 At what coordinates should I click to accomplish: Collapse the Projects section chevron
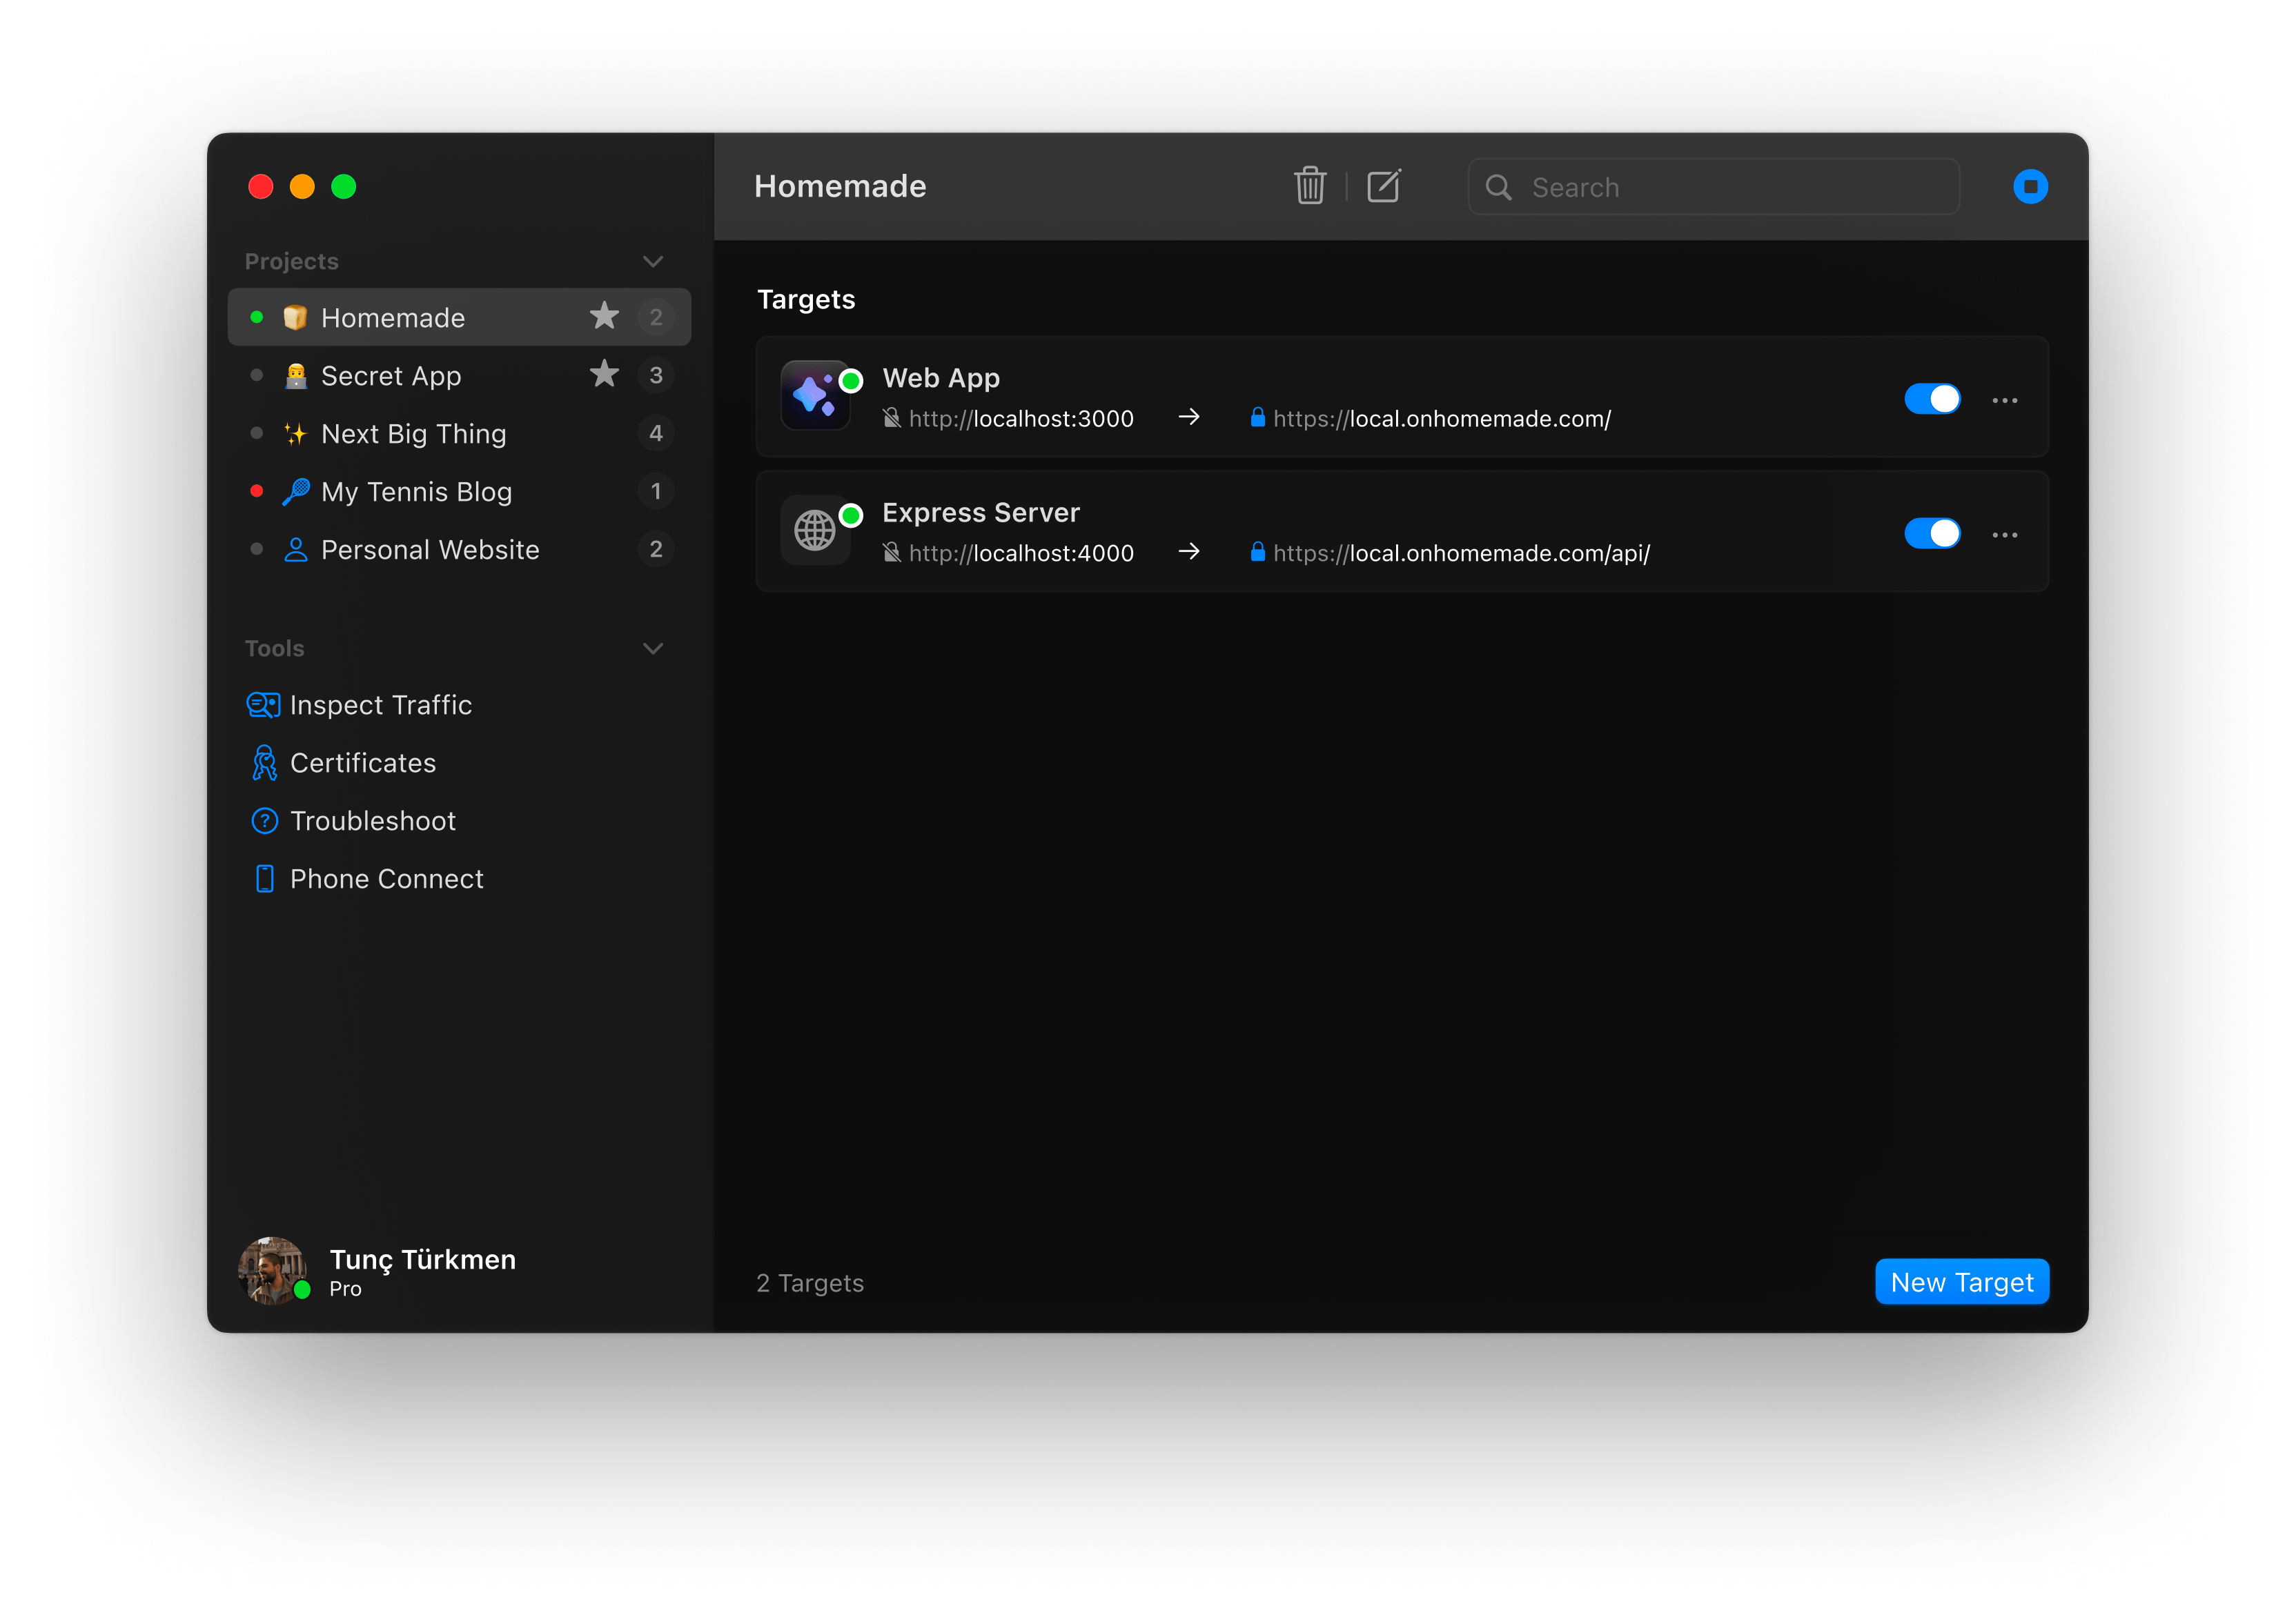pyautogui.click(x=653, y=262)
